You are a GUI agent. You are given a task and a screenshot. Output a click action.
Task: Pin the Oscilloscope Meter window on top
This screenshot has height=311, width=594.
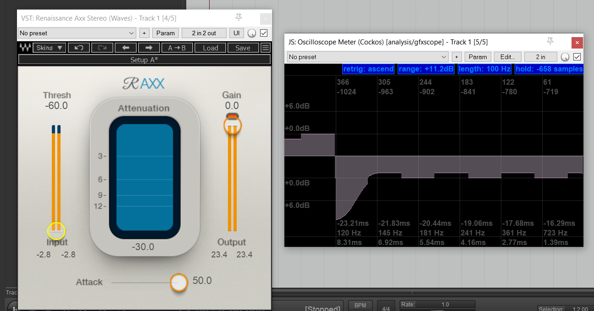click(x=550, y=42)
